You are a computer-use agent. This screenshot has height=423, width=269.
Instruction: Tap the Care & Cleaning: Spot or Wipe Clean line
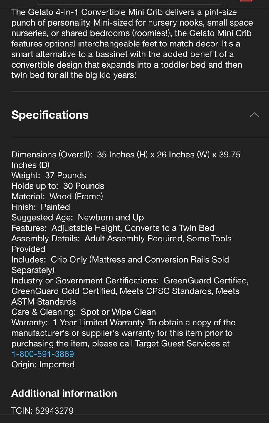tap(84, 312)
